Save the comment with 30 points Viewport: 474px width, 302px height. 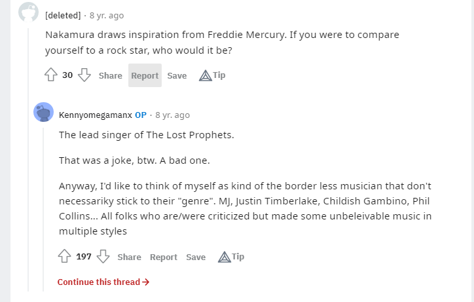pyautogui.click(x=177, y=75)
